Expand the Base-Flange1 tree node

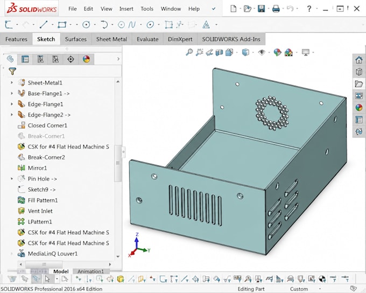click(12, 93)
